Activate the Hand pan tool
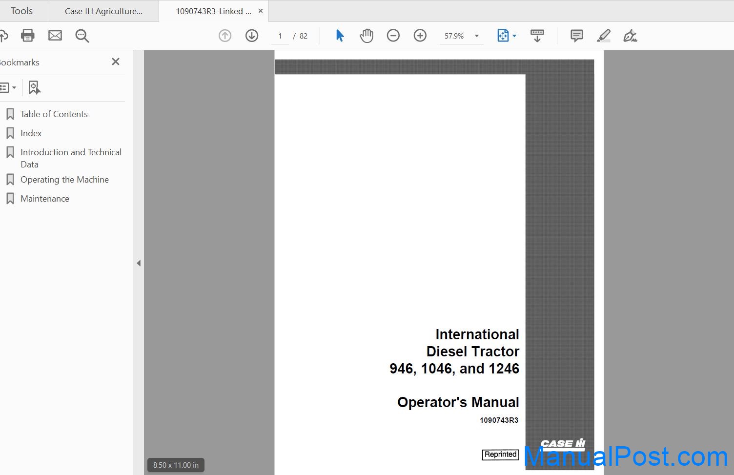The width and height of the screenshot is (734, 475). coord(367,36)
